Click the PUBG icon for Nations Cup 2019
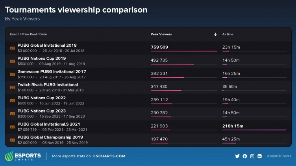This screenshot has height=166, width=296. [x=13, y=61]
